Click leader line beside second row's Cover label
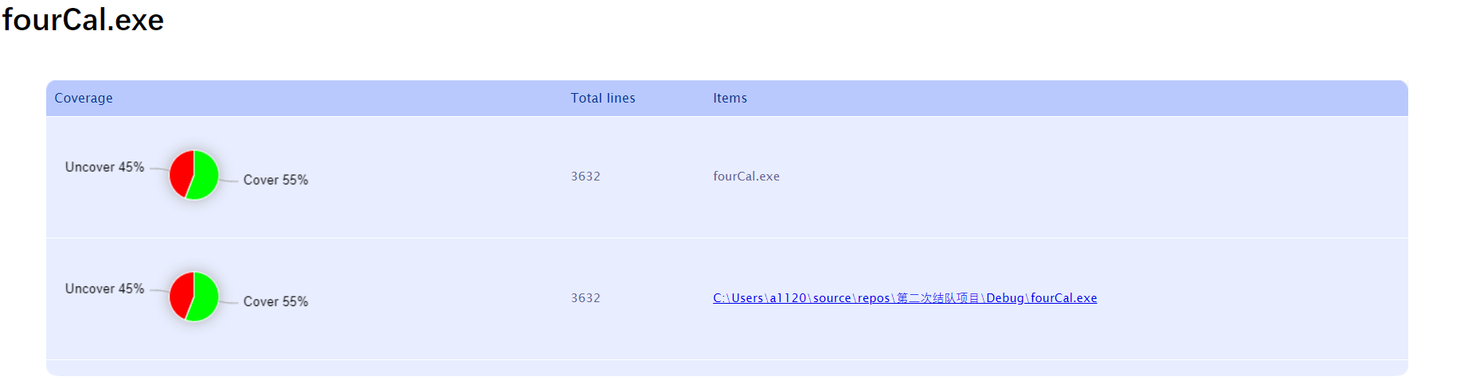The width and height of the screenshot is (1460, 392). tap(229, 303)
